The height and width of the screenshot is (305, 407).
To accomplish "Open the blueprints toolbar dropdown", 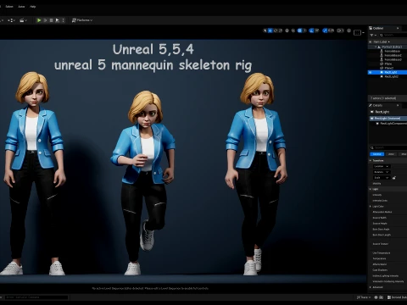I will coord(12,20).
